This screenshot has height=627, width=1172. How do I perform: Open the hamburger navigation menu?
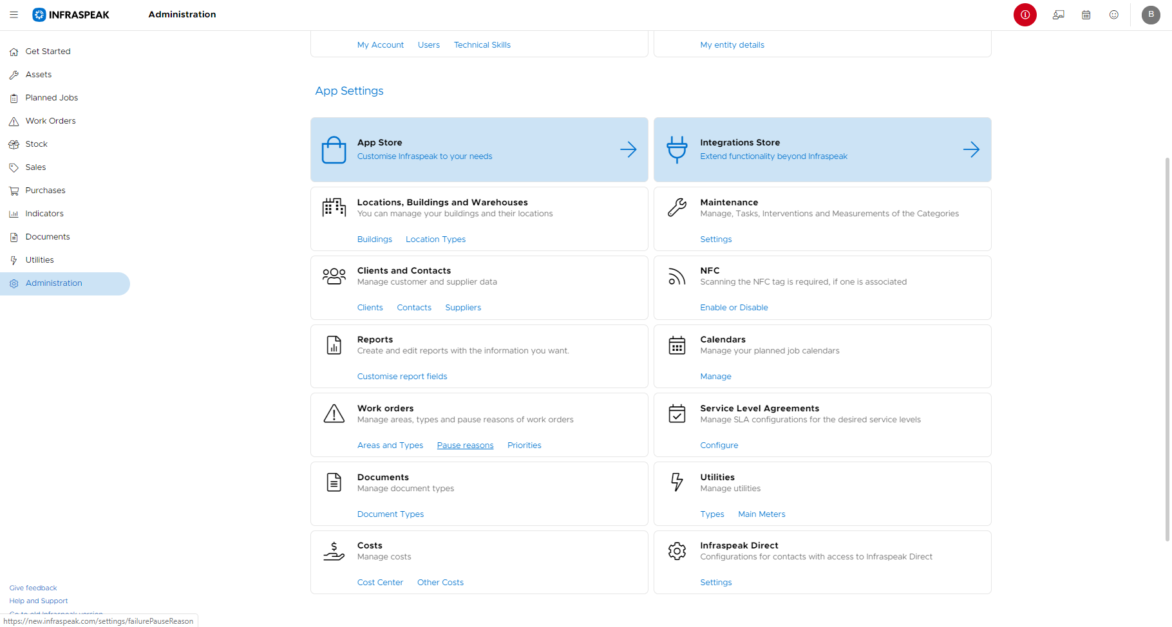pos(14,14)
